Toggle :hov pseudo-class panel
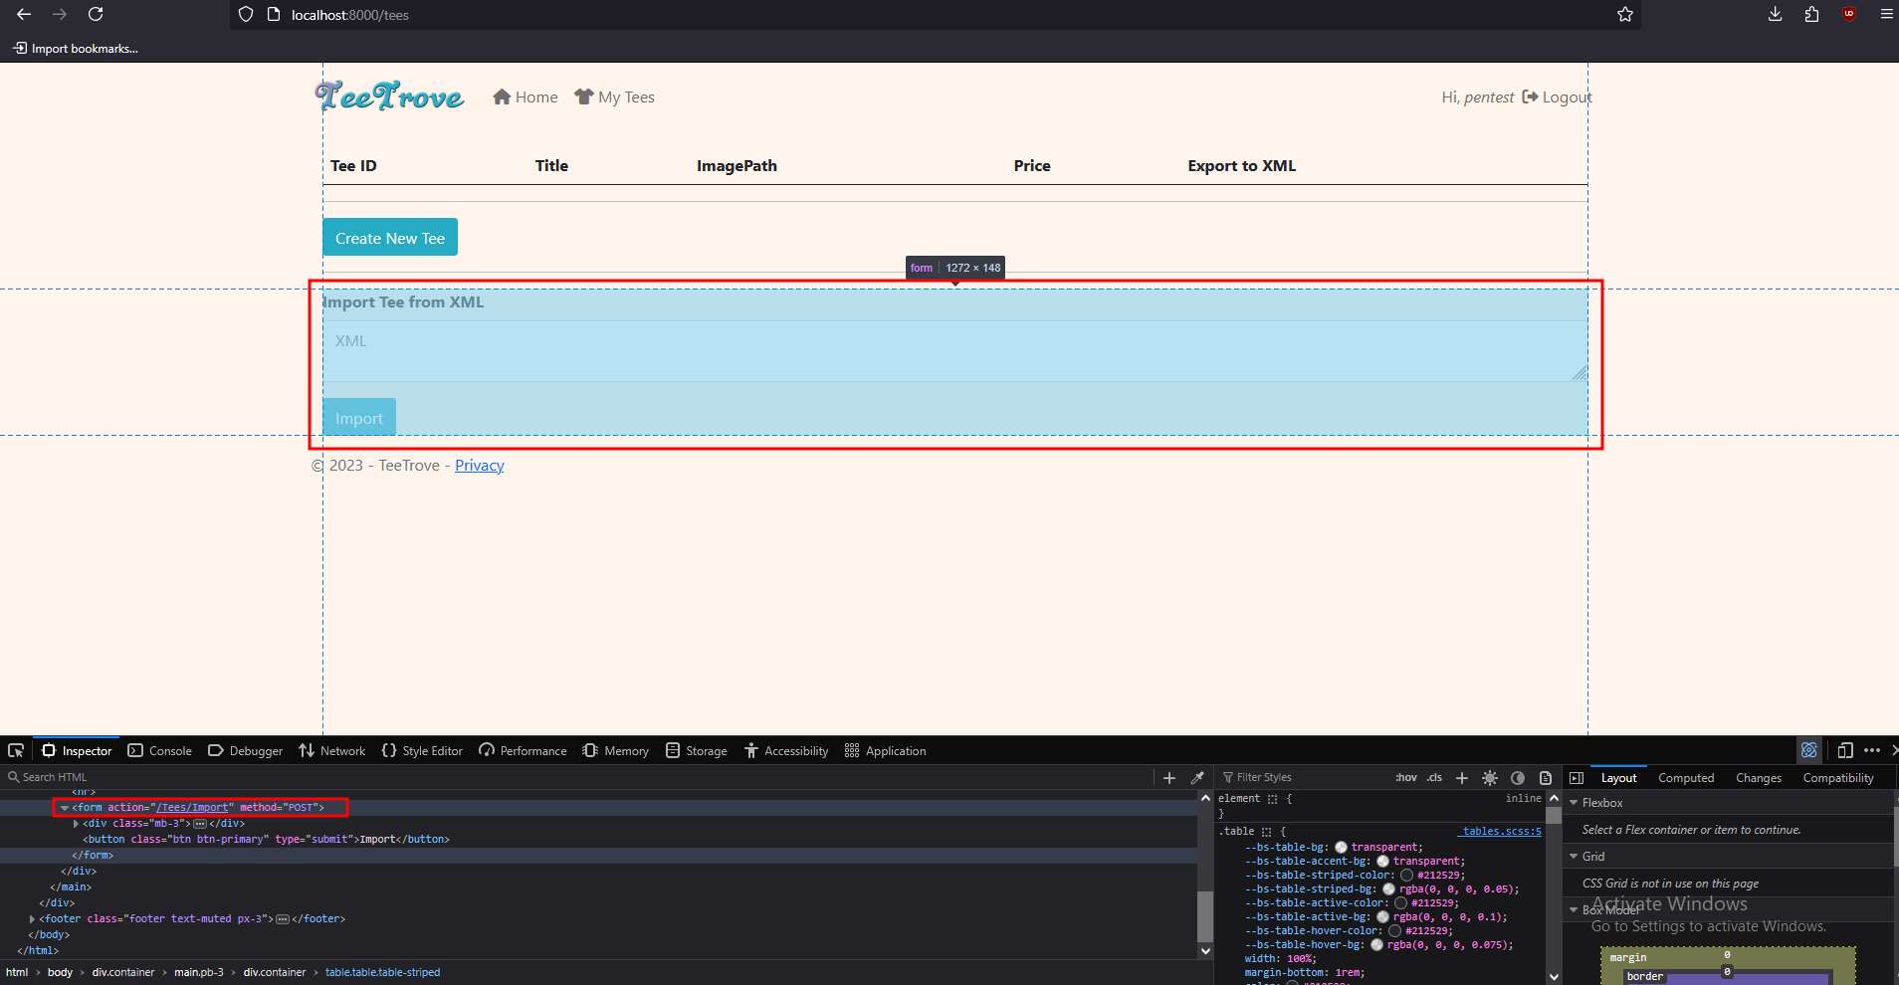Viewport: 1899px width, 985px height. click(x=1405, y=778)
